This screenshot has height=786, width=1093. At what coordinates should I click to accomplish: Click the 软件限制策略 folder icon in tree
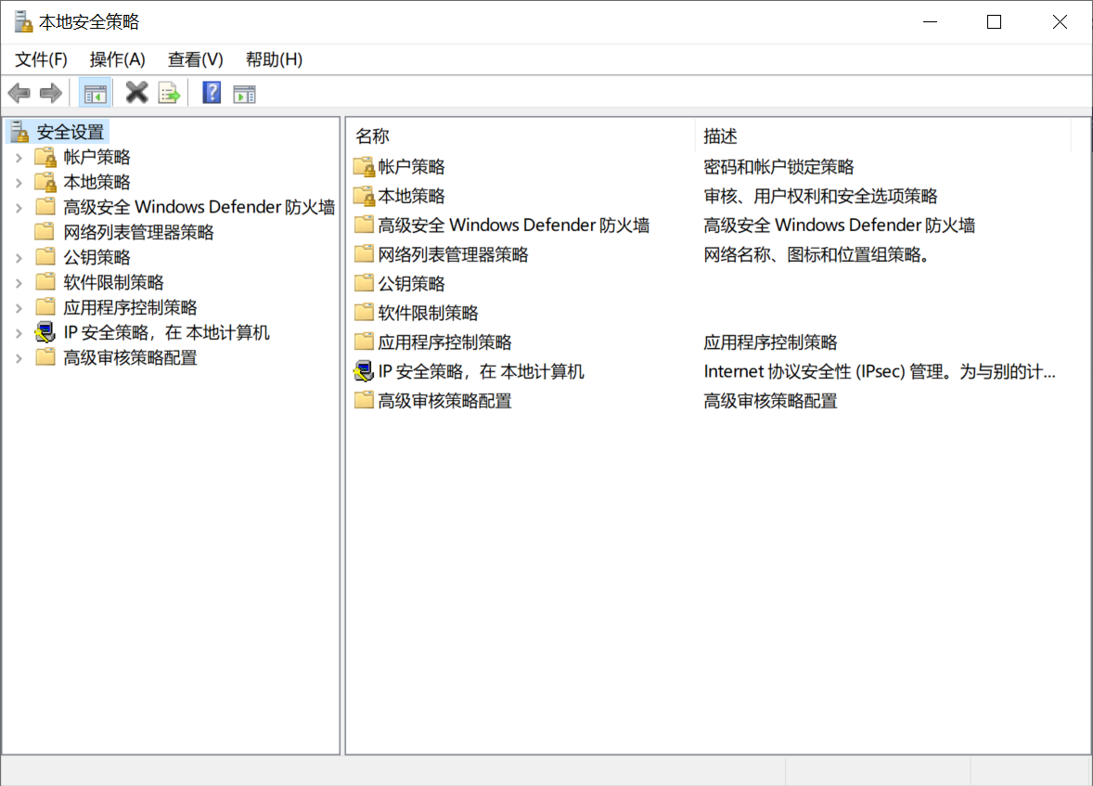tap(46, 282)
